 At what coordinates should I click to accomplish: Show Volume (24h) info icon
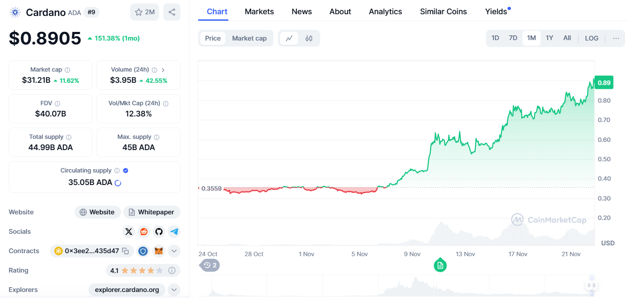(155, 70)
